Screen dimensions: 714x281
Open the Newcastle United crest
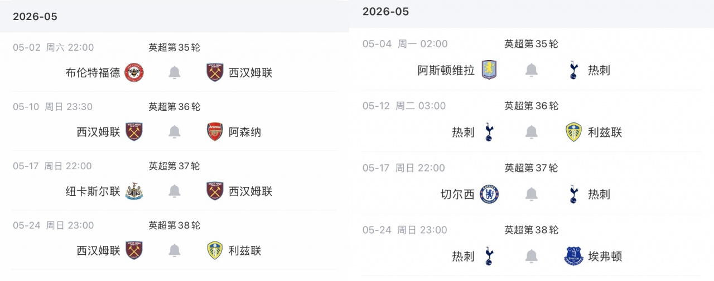pos(134,191)
